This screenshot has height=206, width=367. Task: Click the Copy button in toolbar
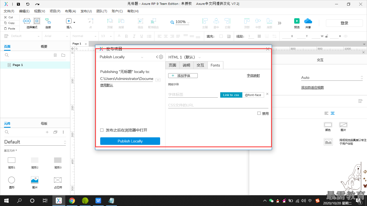point(9,23)
